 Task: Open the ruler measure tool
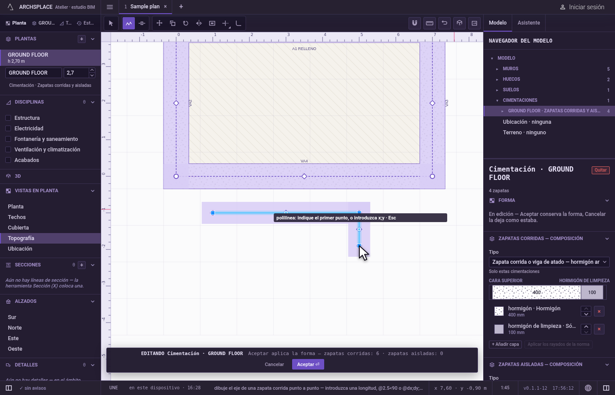pyautogui.click(x=430, y=23)
